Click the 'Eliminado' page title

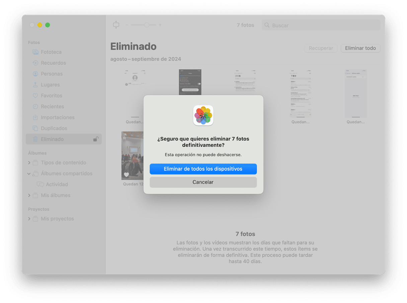[133, 46]
